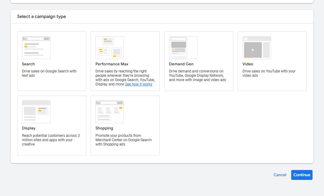The width and height of the screenshot is (324, 196).
Task: Click the Search campaign illustration icon
Action: [x=36, y=48]
